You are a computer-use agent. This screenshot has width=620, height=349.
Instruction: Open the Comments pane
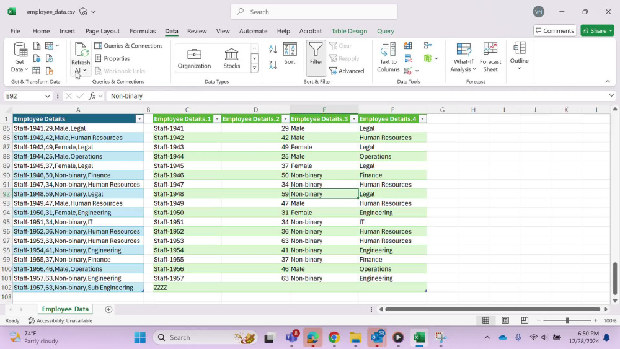point(555,31)
